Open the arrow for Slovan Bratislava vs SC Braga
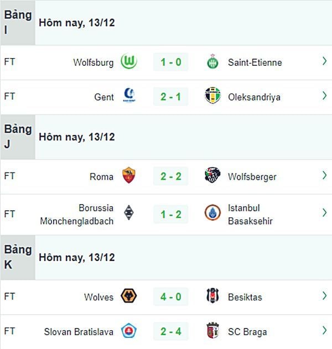Viewport: 332px width, 349px height. 325,331
